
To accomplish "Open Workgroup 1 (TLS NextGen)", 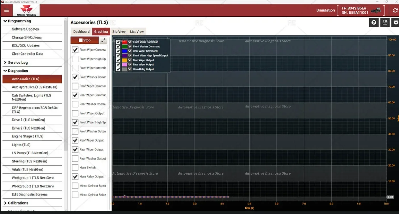I will click(x=32, y=178).
